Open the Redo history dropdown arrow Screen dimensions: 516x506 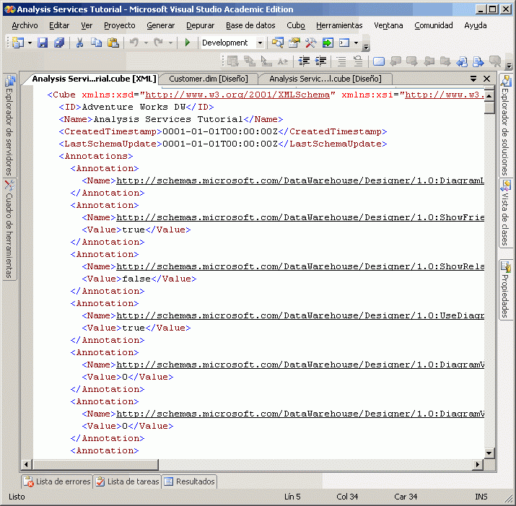point(170,43)
